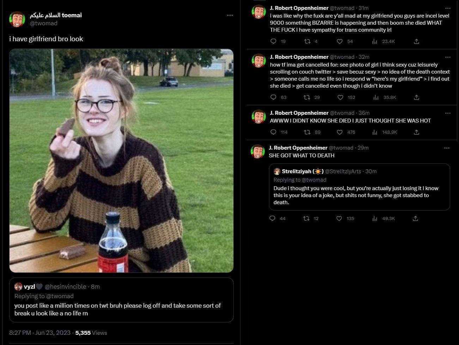Reply to the 31m ago tweet

(x=273, y=42)
